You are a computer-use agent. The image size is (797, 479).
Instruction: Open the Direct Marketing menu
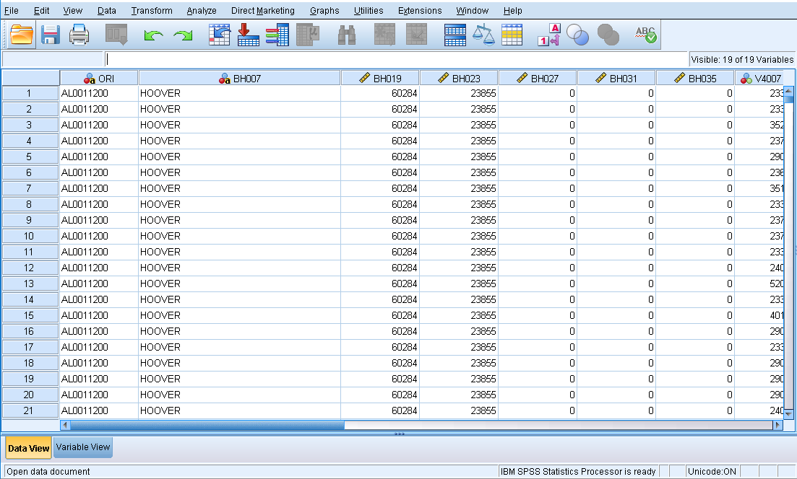[x=262, y=11]
